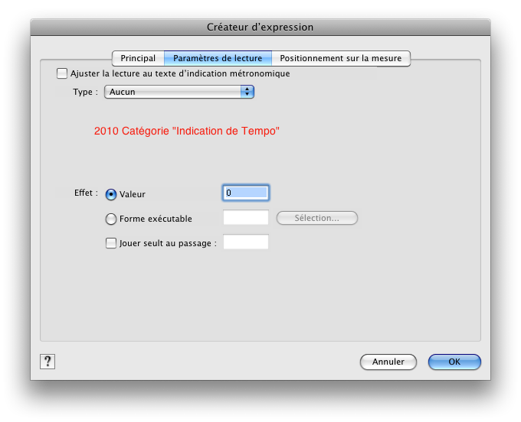Choose the Forme exécutable radio option
521x422 pixels.
click(111, 219)
